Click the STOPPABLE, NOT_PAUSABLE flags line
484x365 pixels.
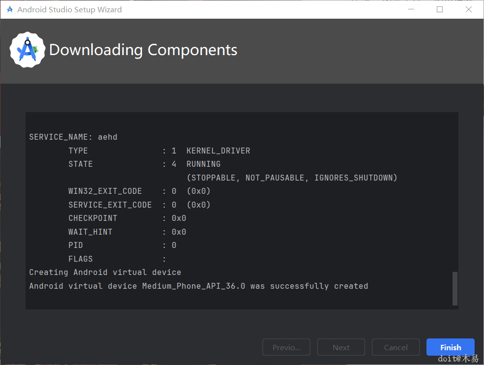pyautogui.click(x=292, y=178)
